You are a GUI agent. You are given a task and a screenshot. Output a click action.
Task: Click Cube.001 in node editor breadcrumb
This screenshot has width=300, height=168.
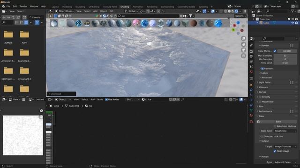[74, 106]
